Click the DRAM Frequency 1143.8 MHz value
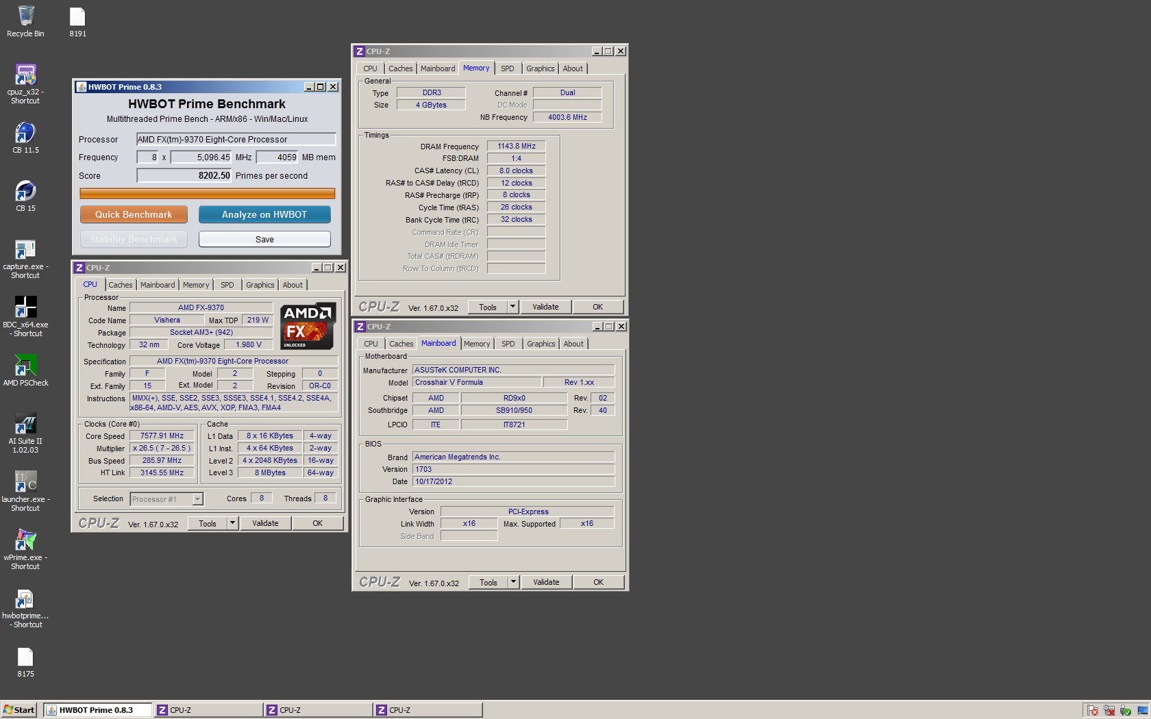Screen dimensions: 1151x719 [x=517, y=146]
